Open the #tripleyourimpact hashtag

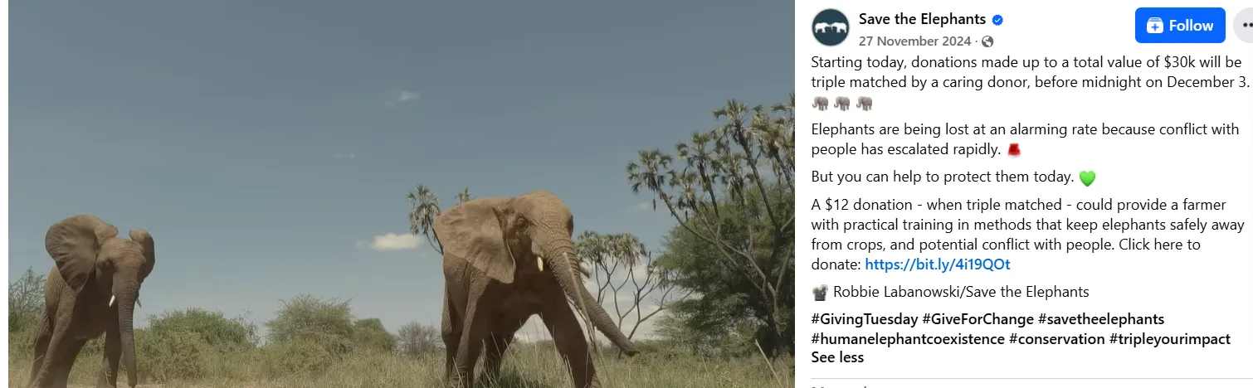[x=1170, y=339]
